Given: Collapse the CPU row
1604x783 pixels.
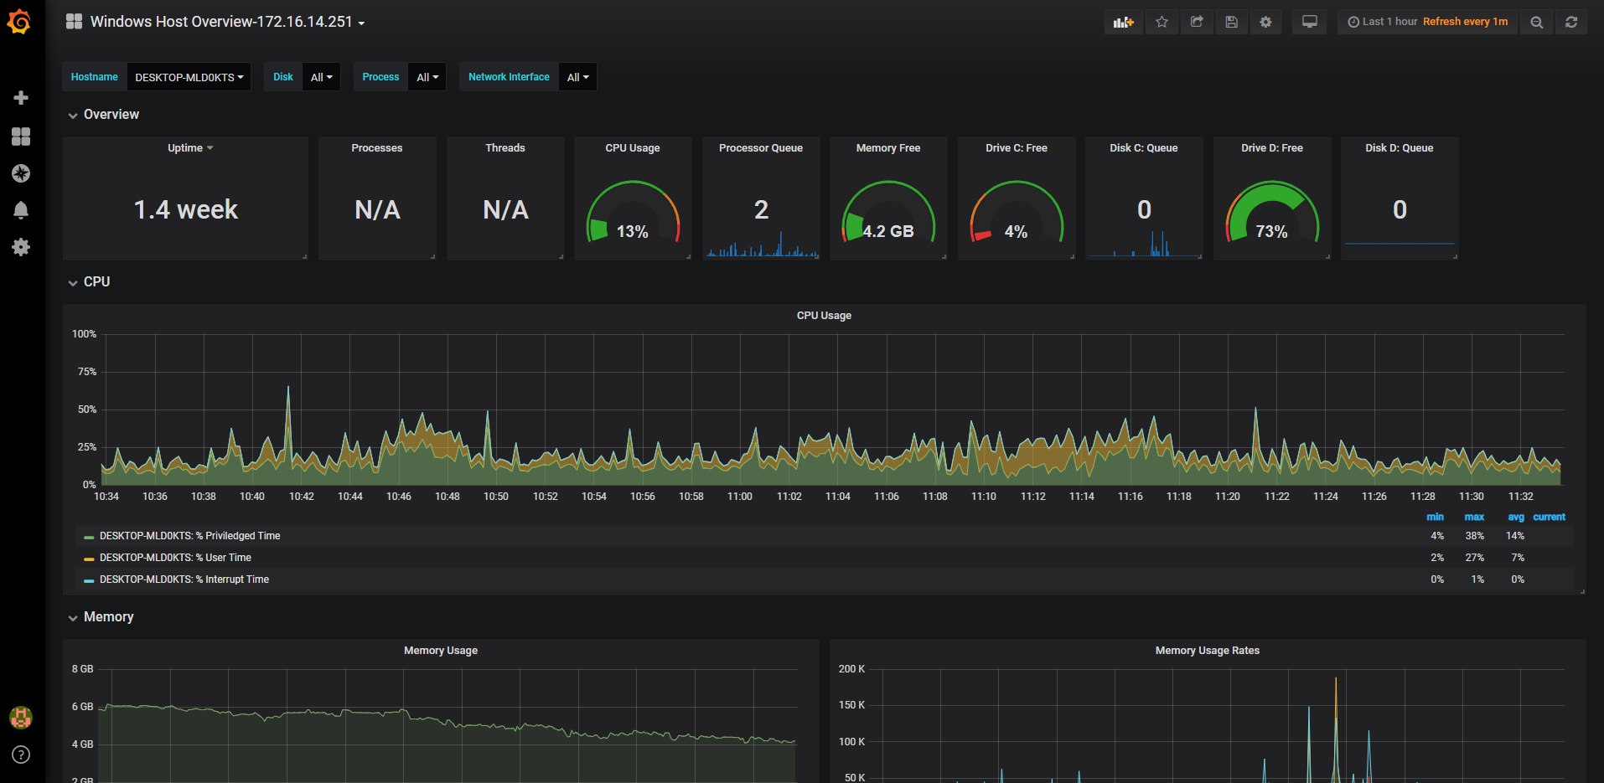Looking at the screenshot, I should [x=90, y=282].
